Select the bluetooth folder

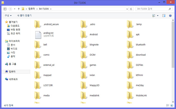(136, 45)
